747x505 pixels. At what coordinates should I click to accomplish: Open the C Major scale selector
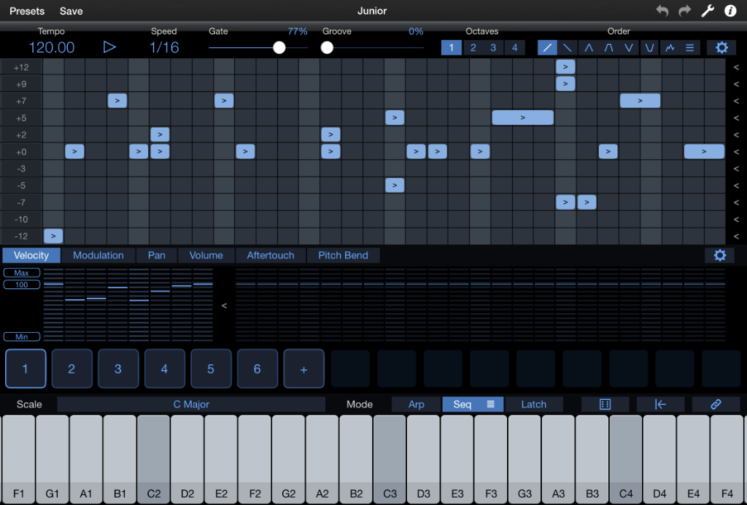click(x=191, y=404)
